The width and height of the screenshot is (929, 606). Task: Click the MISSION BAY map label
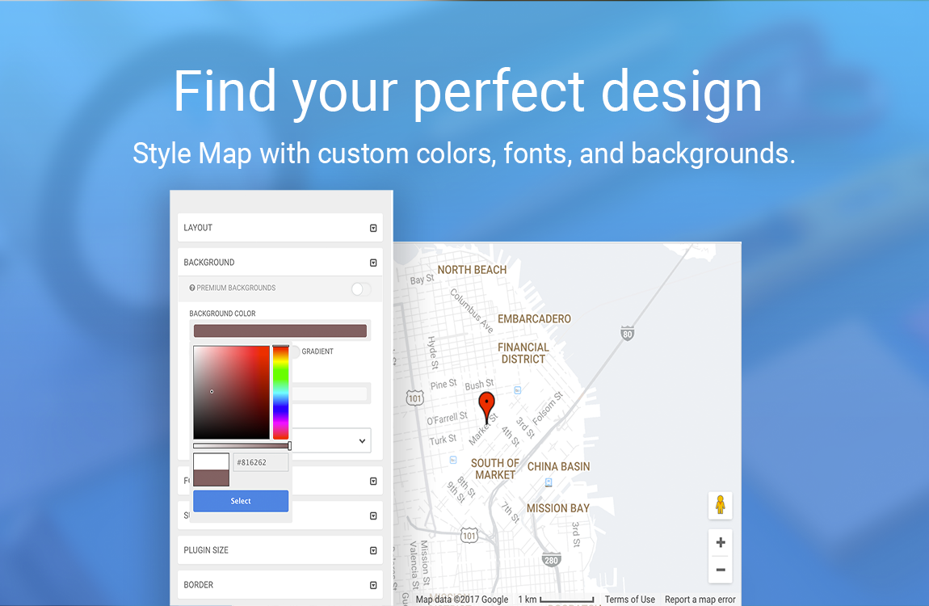click(558, 508)
